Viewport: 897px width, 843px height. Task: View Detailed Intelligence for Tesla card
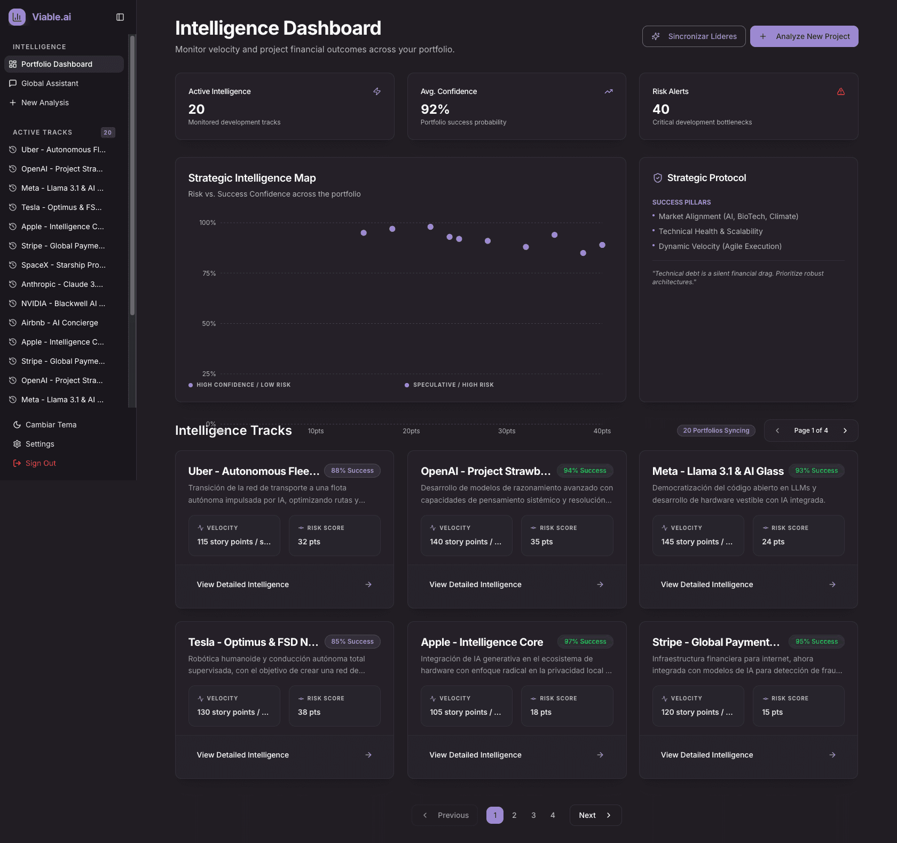[x=285, y=755]
